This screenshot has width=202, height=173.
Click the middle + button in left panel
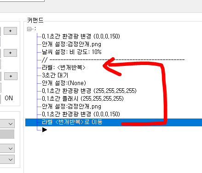pyautogui.click(x=10, y=53)
